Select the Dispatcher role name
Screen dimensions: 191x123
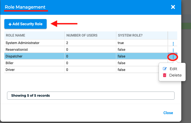point(14,56)
